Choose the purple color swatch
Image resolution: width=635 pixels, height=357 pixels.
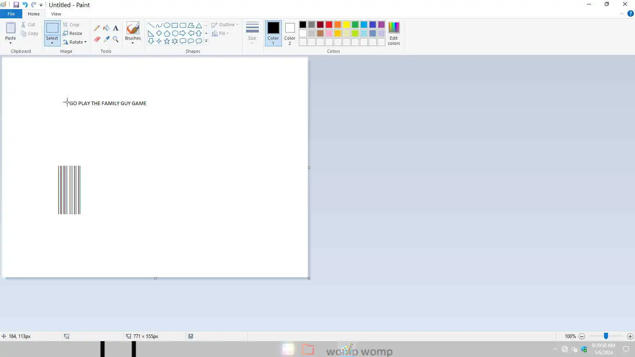(381, 25)
